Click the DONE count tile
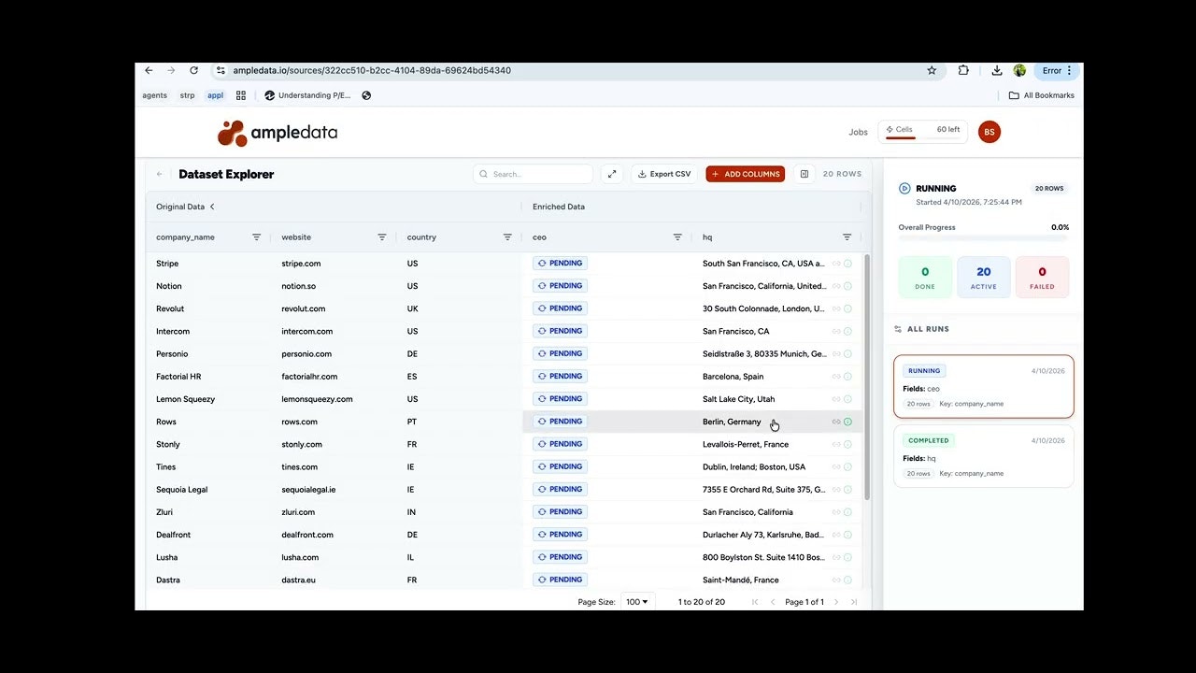This screenshot has height=673, width=1196. (x=925, y=278)
